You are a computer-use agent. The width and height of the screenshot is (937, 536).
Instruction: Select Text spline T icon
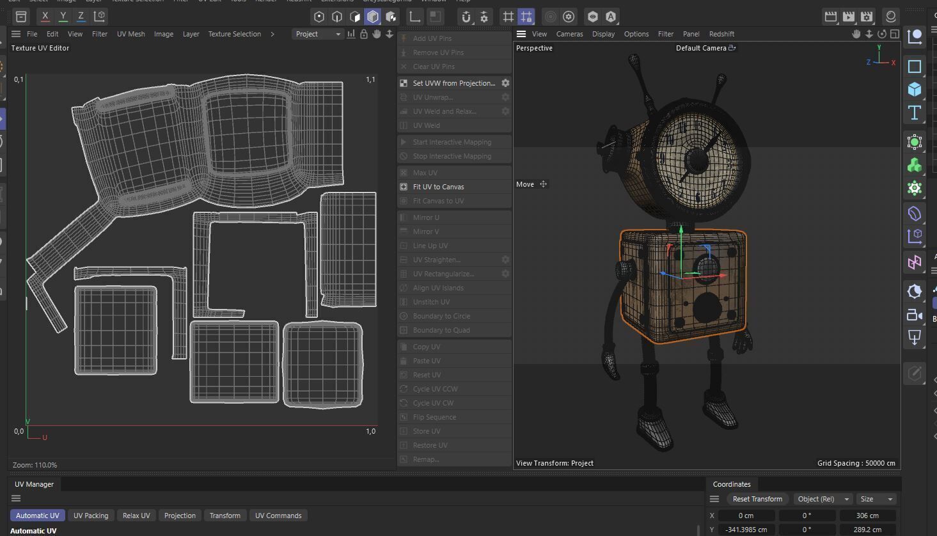[915, 113]
